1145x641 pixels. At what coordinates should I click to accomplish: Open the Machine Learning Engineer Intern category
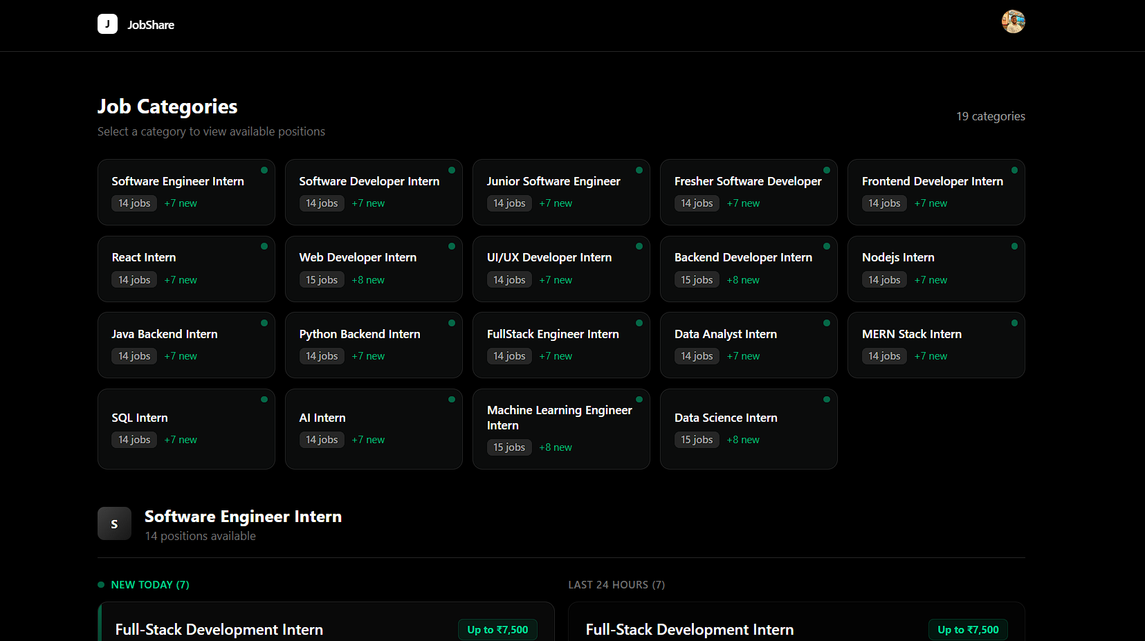[x=560, y=429]
